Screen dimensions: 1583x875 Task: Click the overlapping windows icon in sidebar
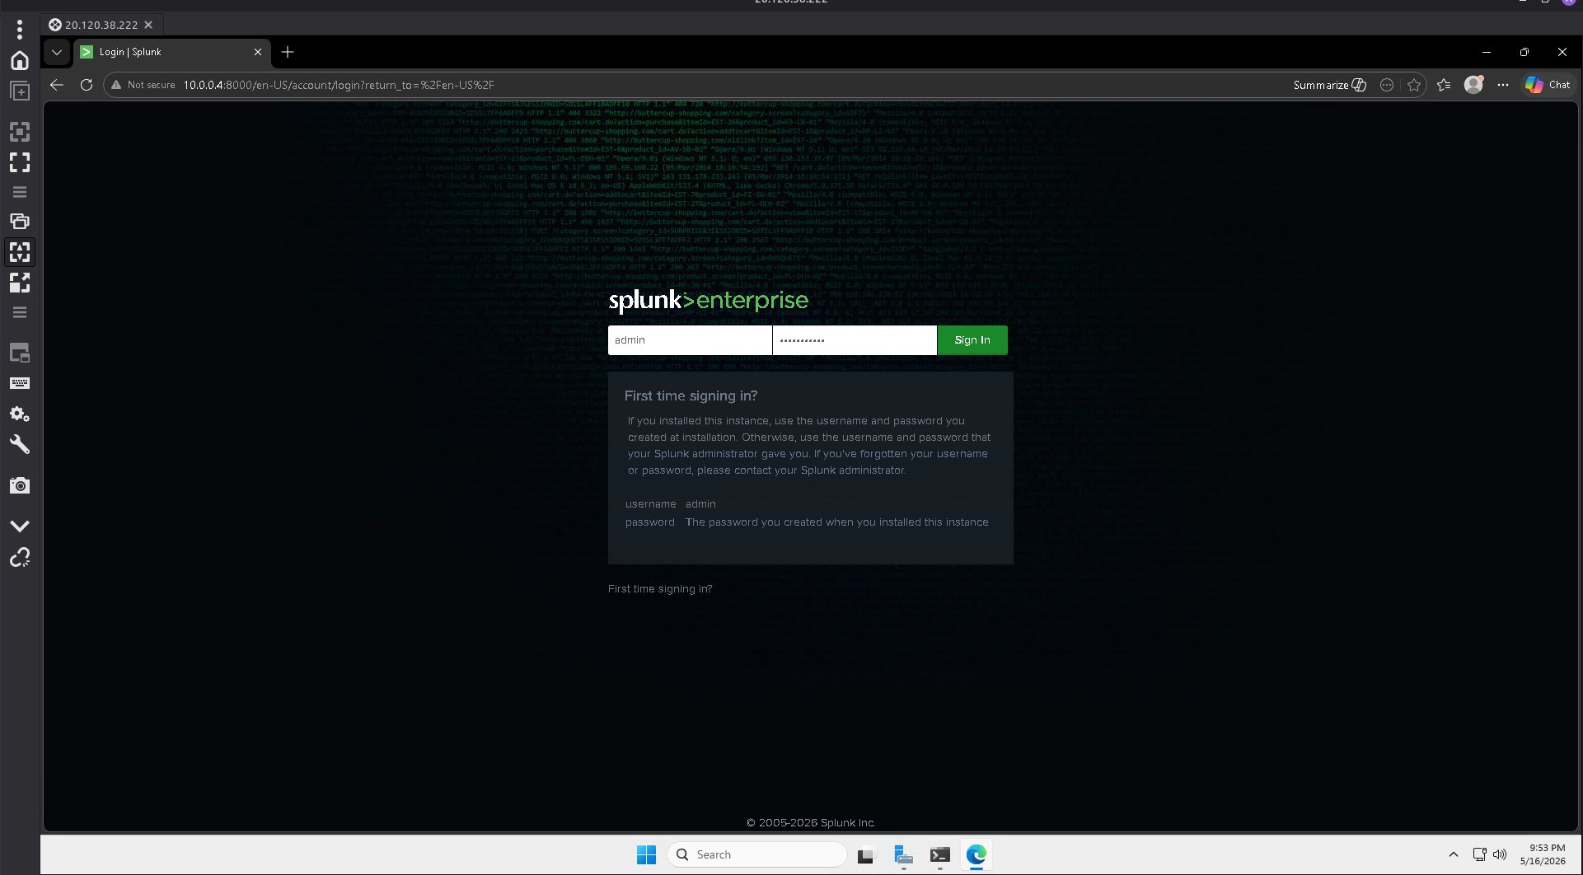20,221
